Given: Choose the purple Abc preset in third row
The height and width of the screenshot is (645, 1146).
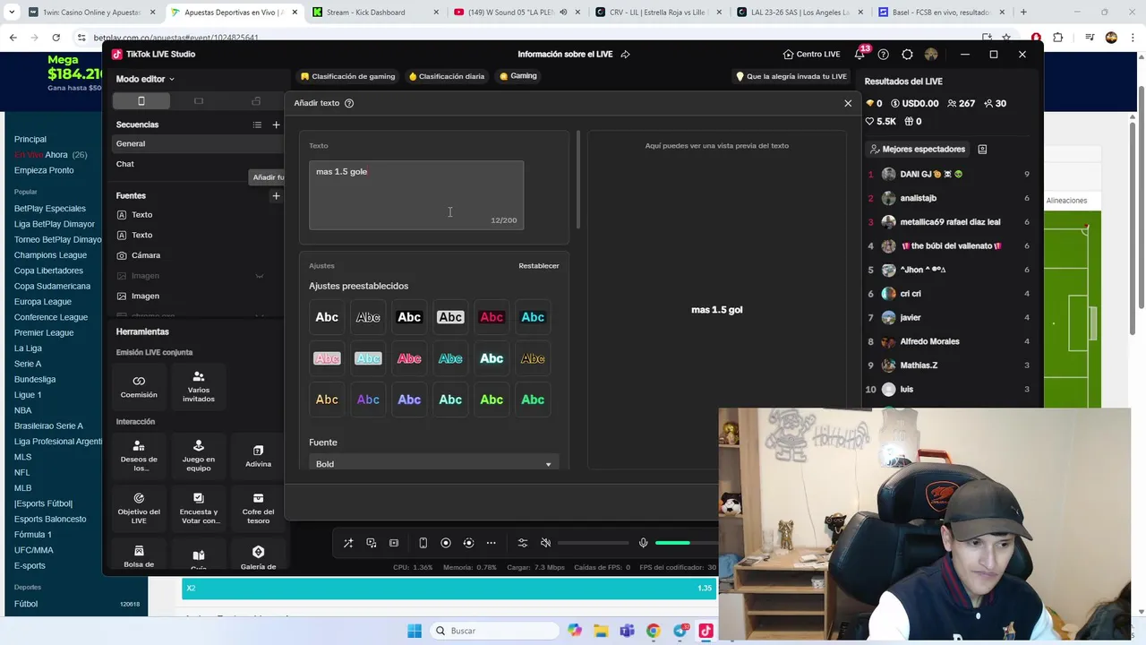Looking at the screenshot, I should pyautogui.click(x=368, y=400).
